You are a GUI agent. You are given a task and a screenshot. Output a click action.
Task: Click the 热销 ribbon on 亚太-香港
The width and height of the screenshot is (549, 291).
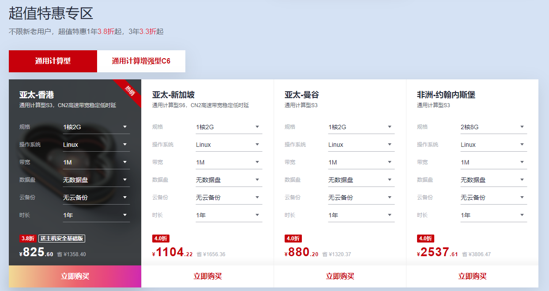[x=130, y=91]
